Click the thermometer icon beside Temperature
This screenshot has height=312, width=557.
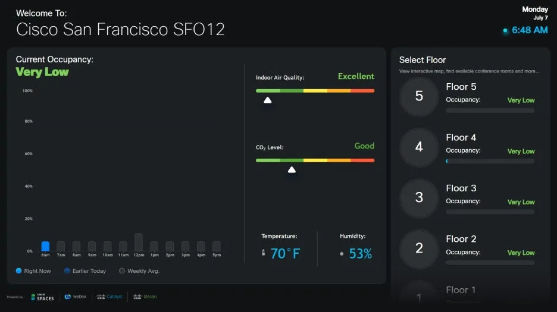pyautogui.click(x=264, y=254)
